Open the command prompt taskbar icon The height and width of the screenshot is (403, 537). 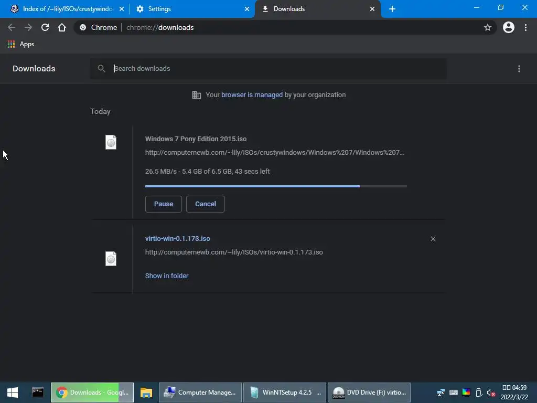point(38,393)
